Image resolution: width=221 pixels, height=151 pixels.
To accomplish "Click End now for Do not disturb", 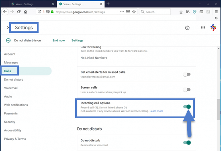I will tap(59, 41).
